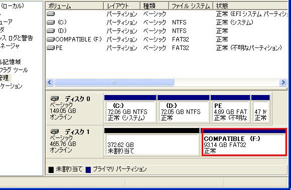
Task: Click the COMPATIBLE (F:) volume drive icon
Action: coord(51,39)
